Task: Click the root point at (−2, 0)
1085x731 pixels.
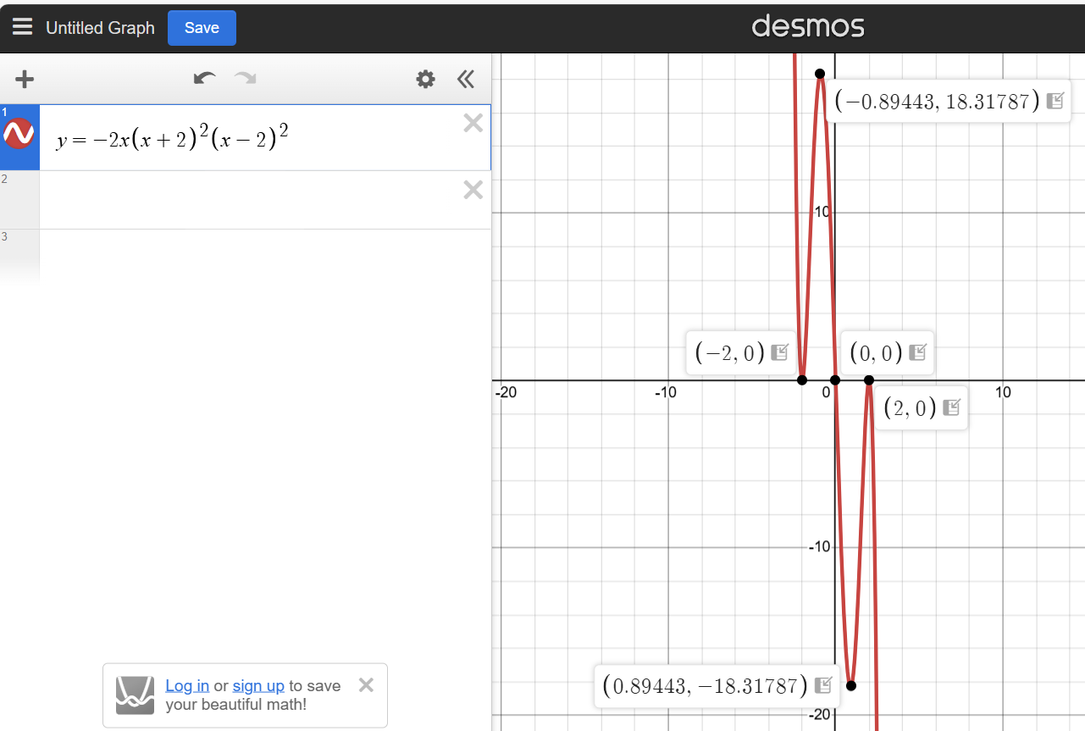Action: pos(802,380)
